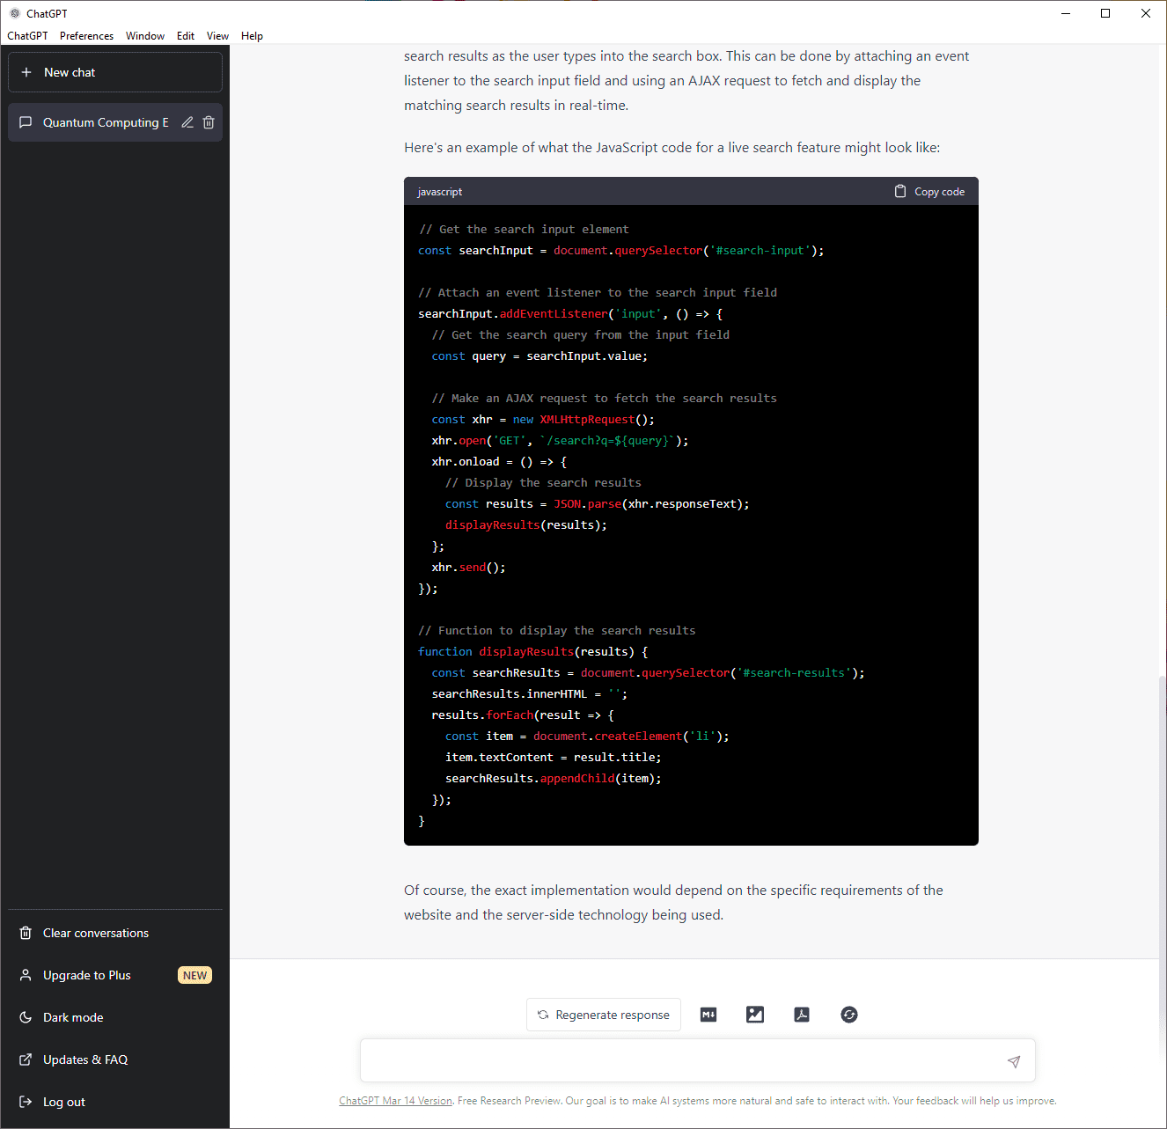Open the Edit menu
This screenshot has height=1129, width=1167.
pyautogui.click(x=186, y=36)
